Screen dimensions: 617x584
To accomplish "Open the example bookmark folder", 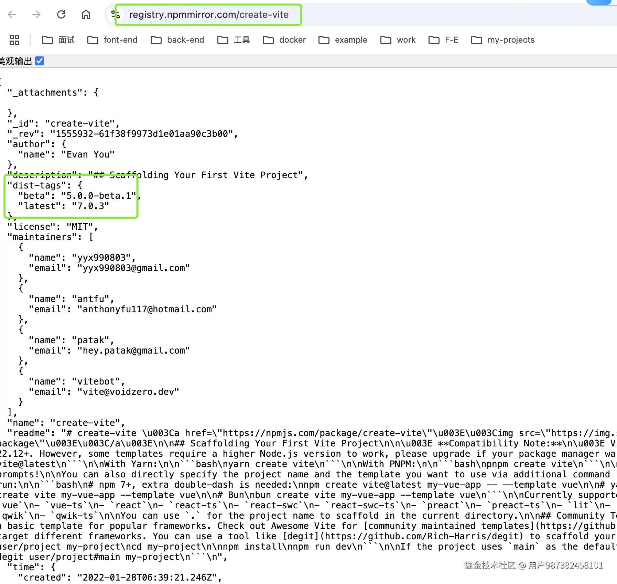I will coord(343,40).
